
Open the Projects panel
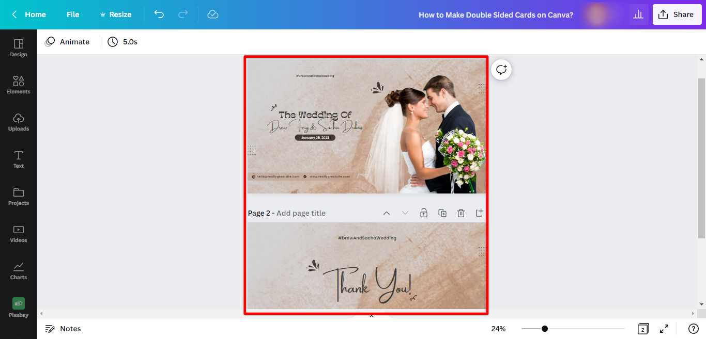19,196
